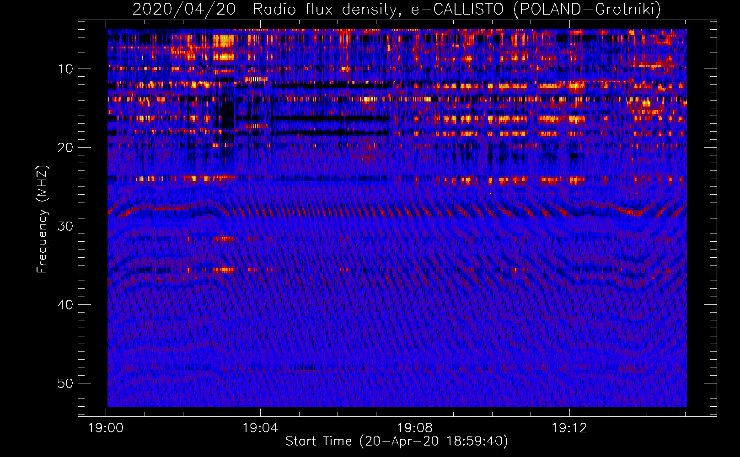Click the 50 MHz frequency tick label
The height and width of the screenshot is (457, 740).
65,383
